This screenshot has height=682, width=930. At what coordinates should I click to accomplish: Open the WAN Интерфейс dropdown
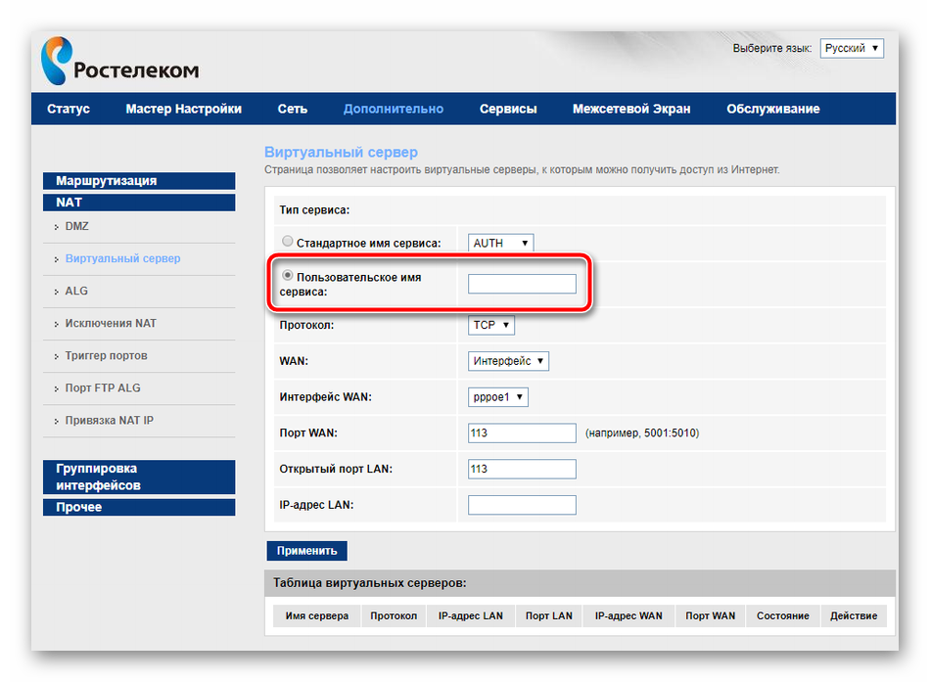point(508,361)
